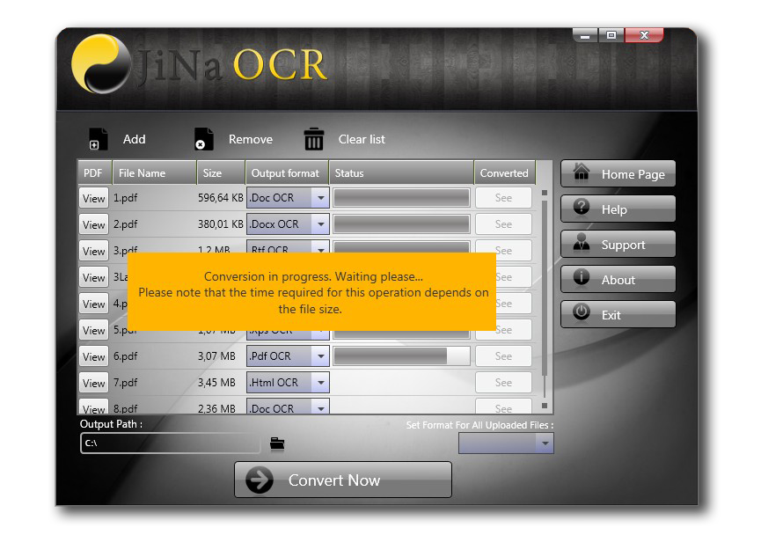Click size value 3,07 MB
This screenshot has height=557, width=783.
pyautogui.click(x=216, y=356)
